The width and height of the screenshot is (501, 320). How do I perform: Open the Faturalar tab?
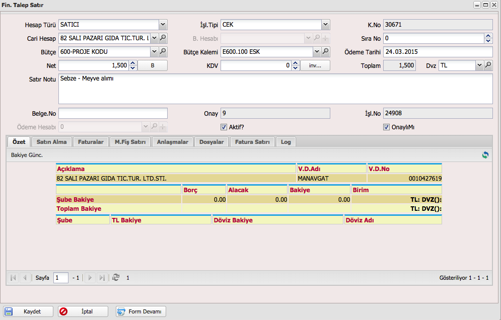click(91, 142)
